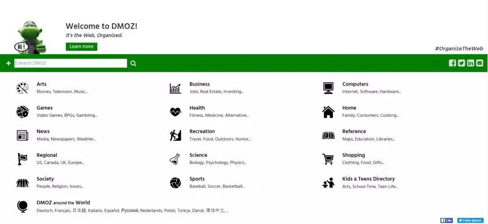Screen dimensions: 488x224
Task: Open the Games dice icon
Action: click(22, 112)
